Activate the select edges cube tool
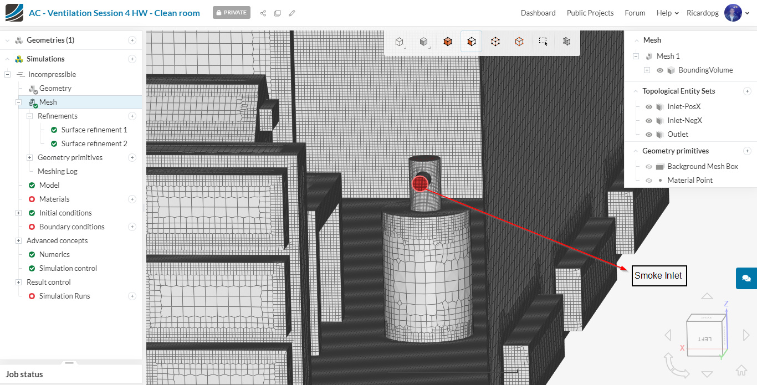Screen dimensions: 757x385 519,42
